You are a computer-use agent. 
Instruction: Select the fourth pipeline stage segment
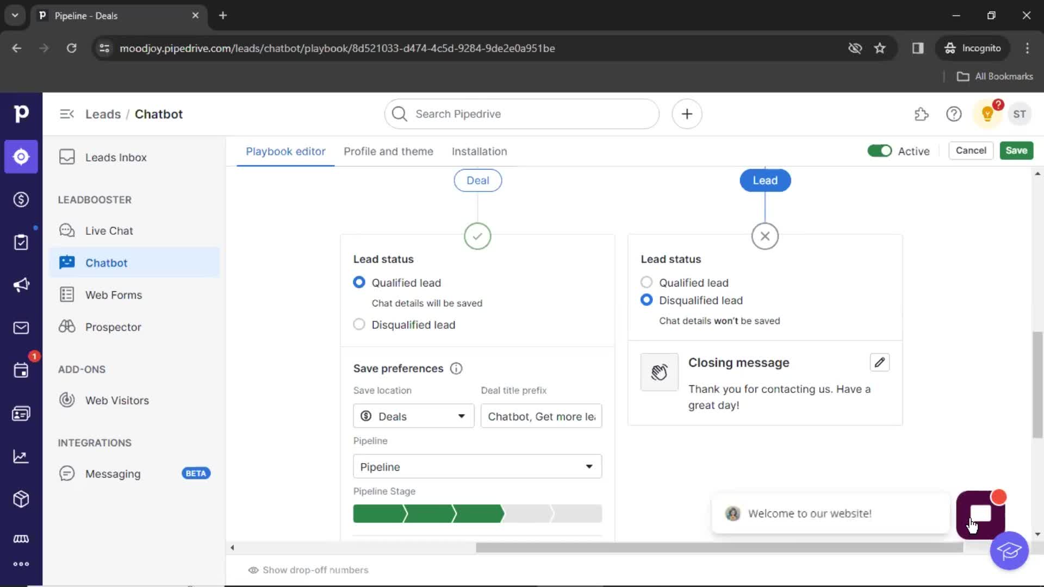pyautogui.click(x=527, y=514)
